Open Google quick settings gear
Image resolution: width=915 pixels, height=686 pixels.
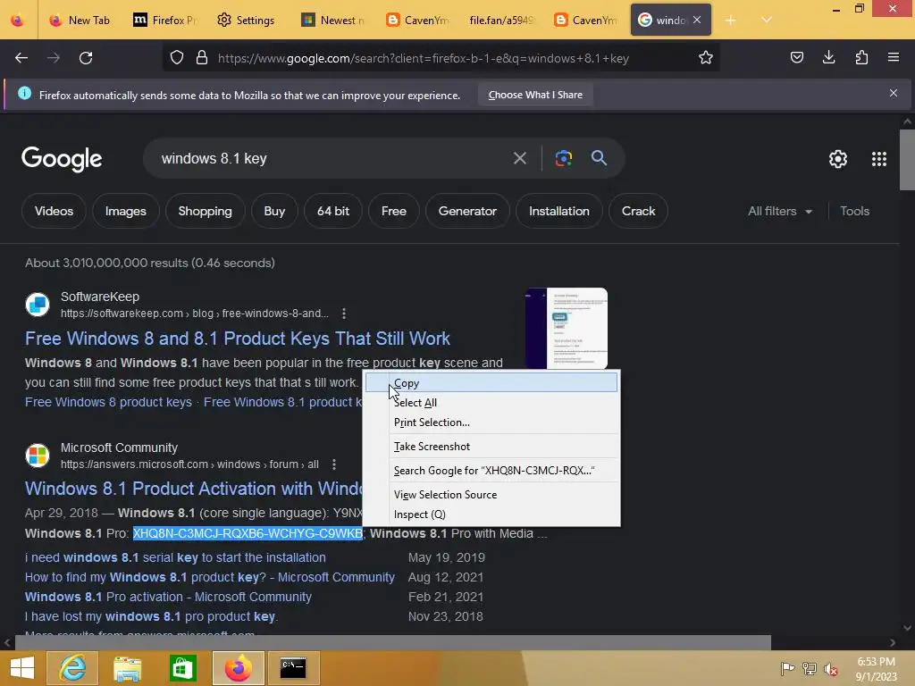[838, 159]
